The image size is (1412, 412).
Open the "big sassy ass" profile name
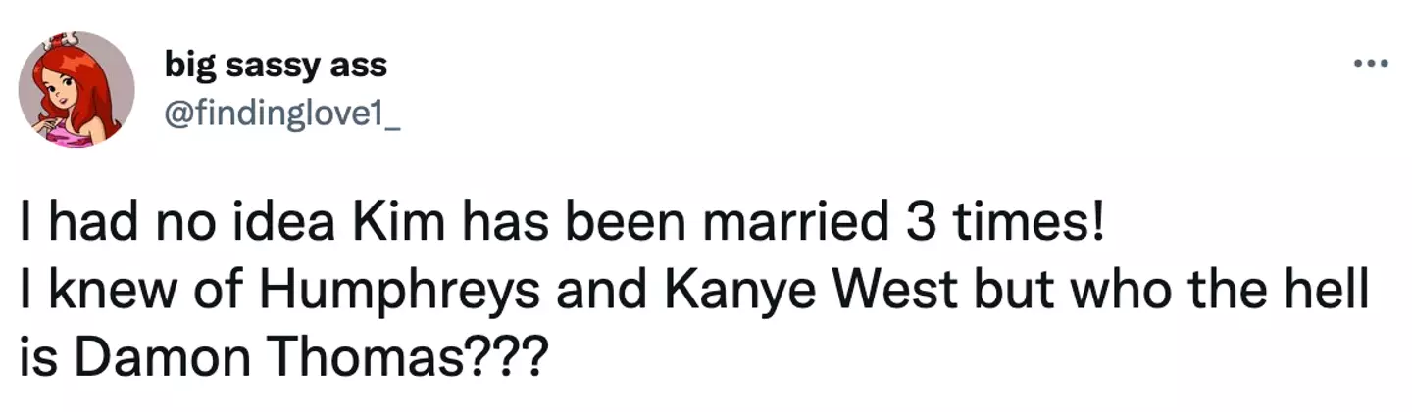click(x=277, y=67)
